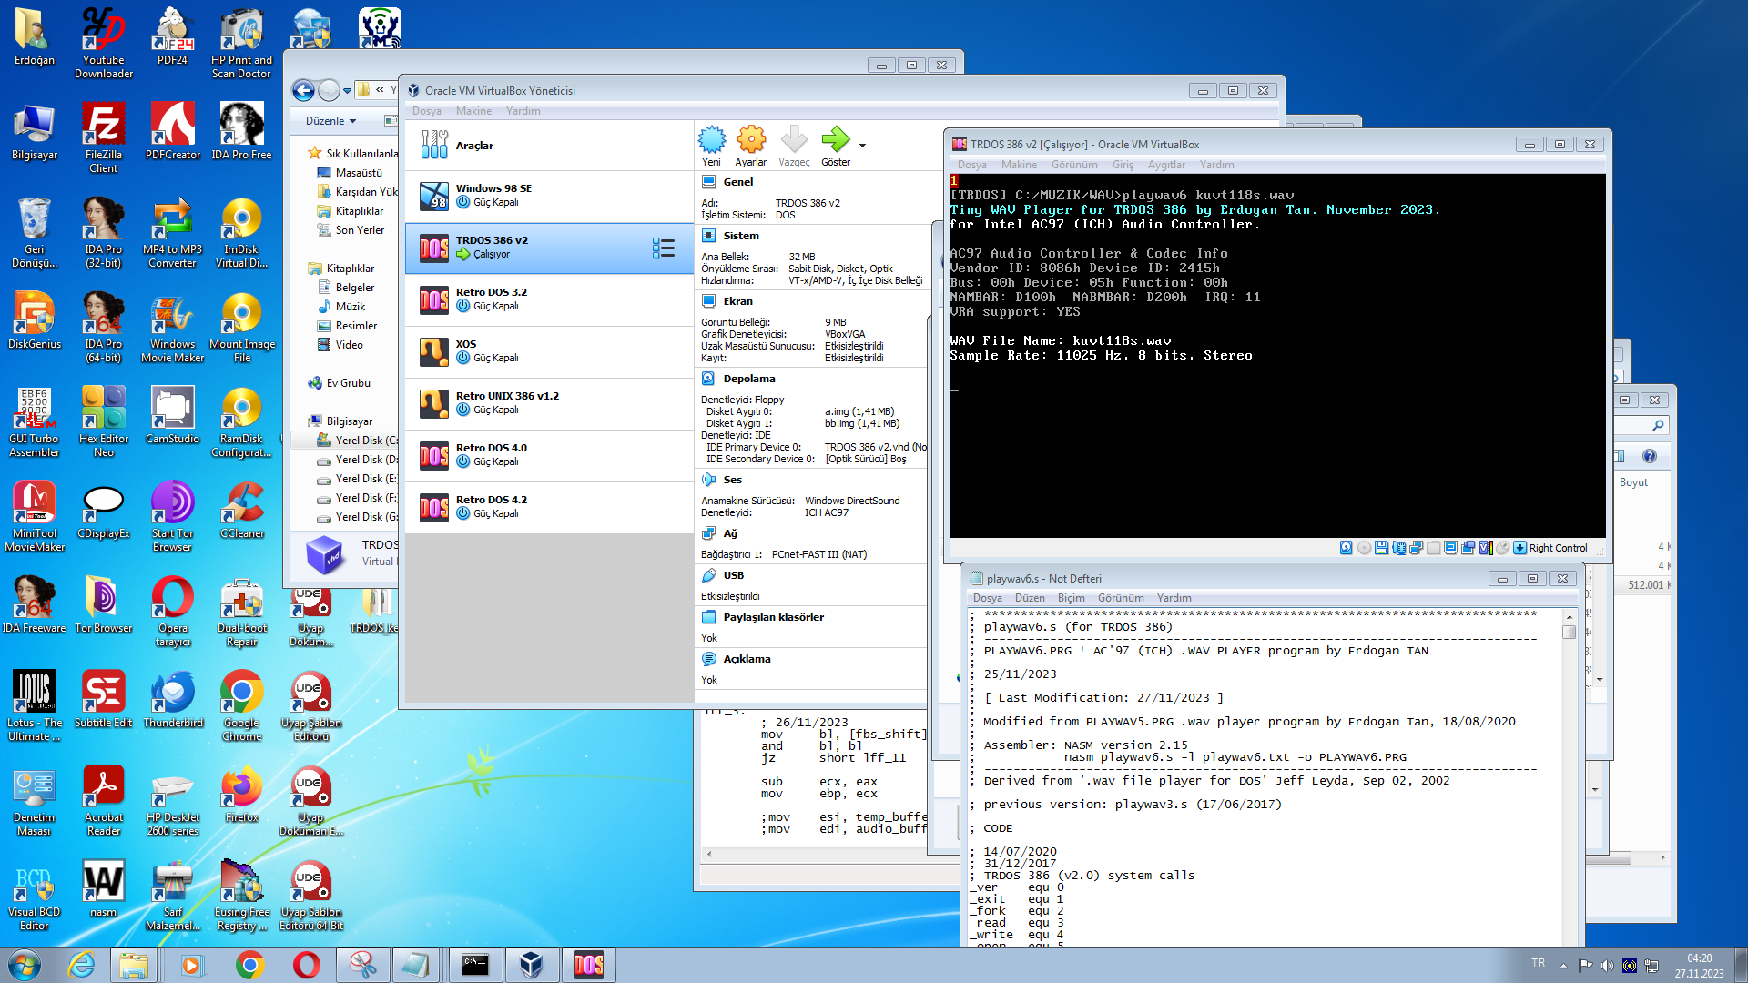Open Düzen menu in Not Defteri
The width and height of the screenshot is (1748, 983).
click(1030, 598)
